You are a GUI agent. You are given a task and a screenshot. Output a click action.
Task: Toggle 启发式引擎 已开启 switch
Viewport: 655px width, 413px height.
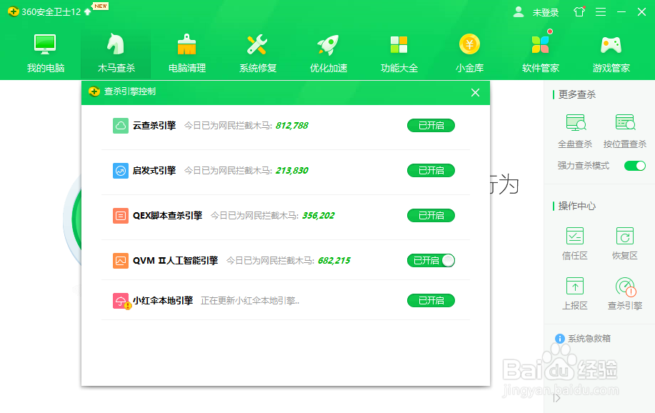coord(431,171)
